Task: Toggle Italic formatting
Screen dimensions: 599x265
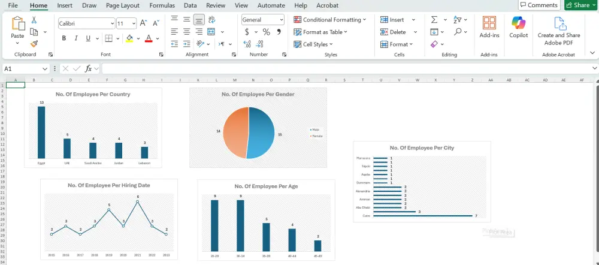Action: 76,38
